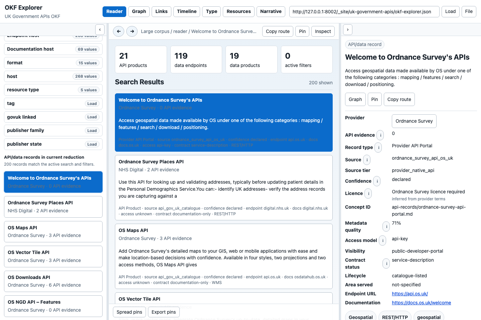Viewport: 481px width, 320px height.
Task: Show info for Source field
Action: [367, 160]
